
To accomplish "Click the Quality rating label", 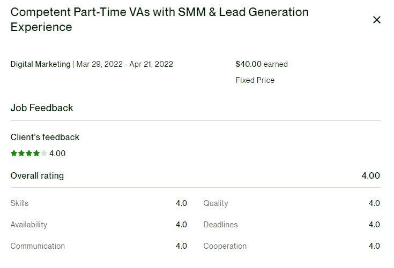I will [x=215, y=203].
